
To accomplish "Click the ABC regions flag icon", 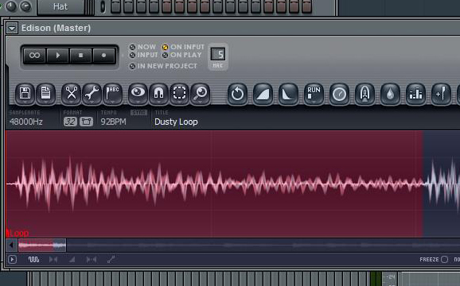I will [x=113, y=94].
